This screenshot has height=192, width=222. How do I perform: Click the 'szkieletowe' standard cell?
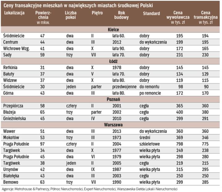tap(150, 144)
